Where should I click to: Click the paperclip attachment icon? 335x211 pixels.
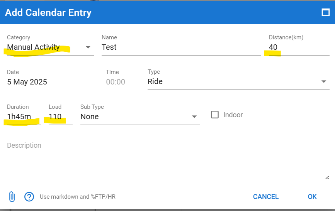tap(12, 196)
